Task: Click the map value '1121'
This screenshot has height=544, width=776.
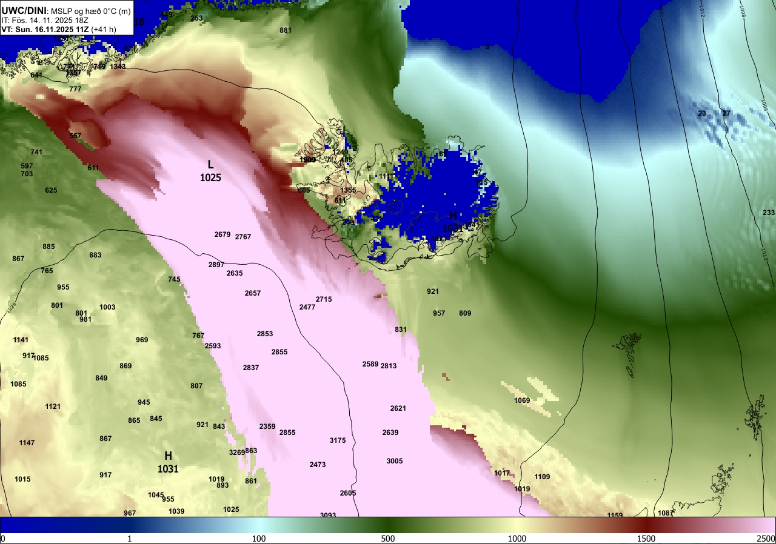Action: pyautogui.click(x=53, y=406)
